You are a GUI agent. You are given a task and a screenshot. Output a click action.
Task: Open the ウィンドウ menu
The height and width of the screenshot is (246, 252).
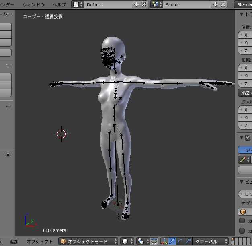tap(33, 5)
